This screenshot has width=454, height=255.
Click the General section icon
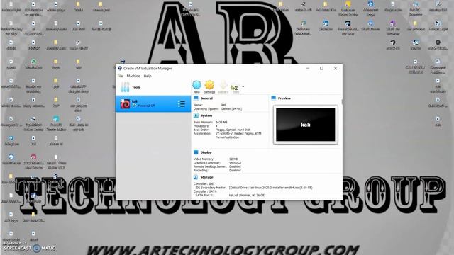tap(196, 98)
